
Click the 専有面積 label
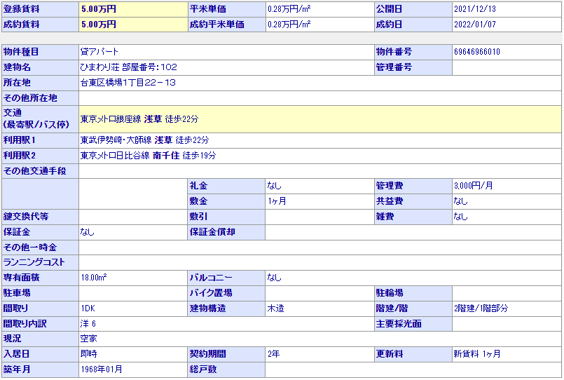tap(22, 278)
